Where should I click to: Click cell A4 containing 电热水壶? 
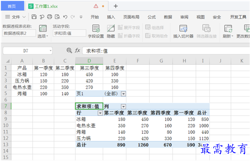tap(22, 87)
